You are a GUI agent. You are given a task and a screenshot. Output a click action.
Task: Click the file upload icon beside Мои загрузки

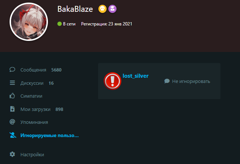point(12,109)
